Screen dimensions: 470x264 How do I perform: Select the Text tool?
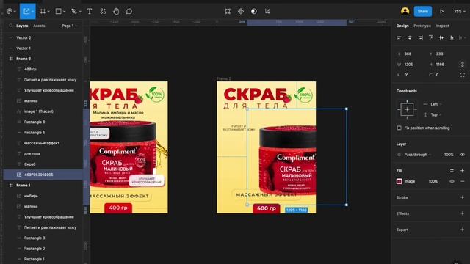coord(90,12)
